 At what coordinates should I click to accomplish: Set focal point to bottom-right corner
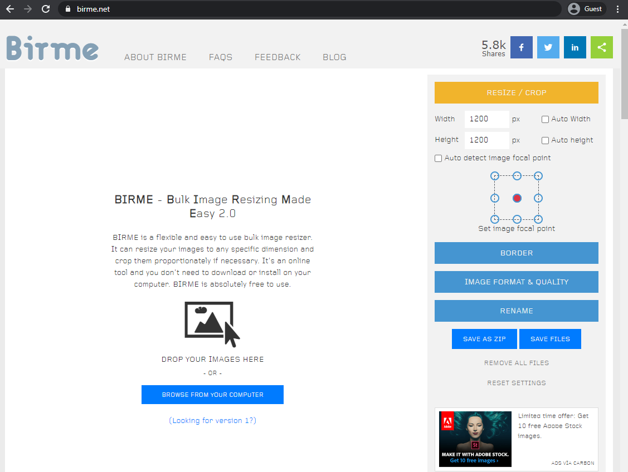point(538,219)
